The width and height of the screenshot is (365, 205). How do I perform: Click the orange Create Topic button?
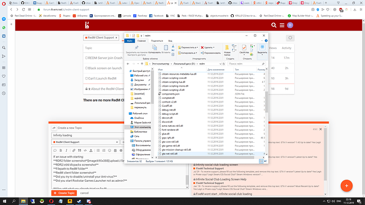[64, 193]
